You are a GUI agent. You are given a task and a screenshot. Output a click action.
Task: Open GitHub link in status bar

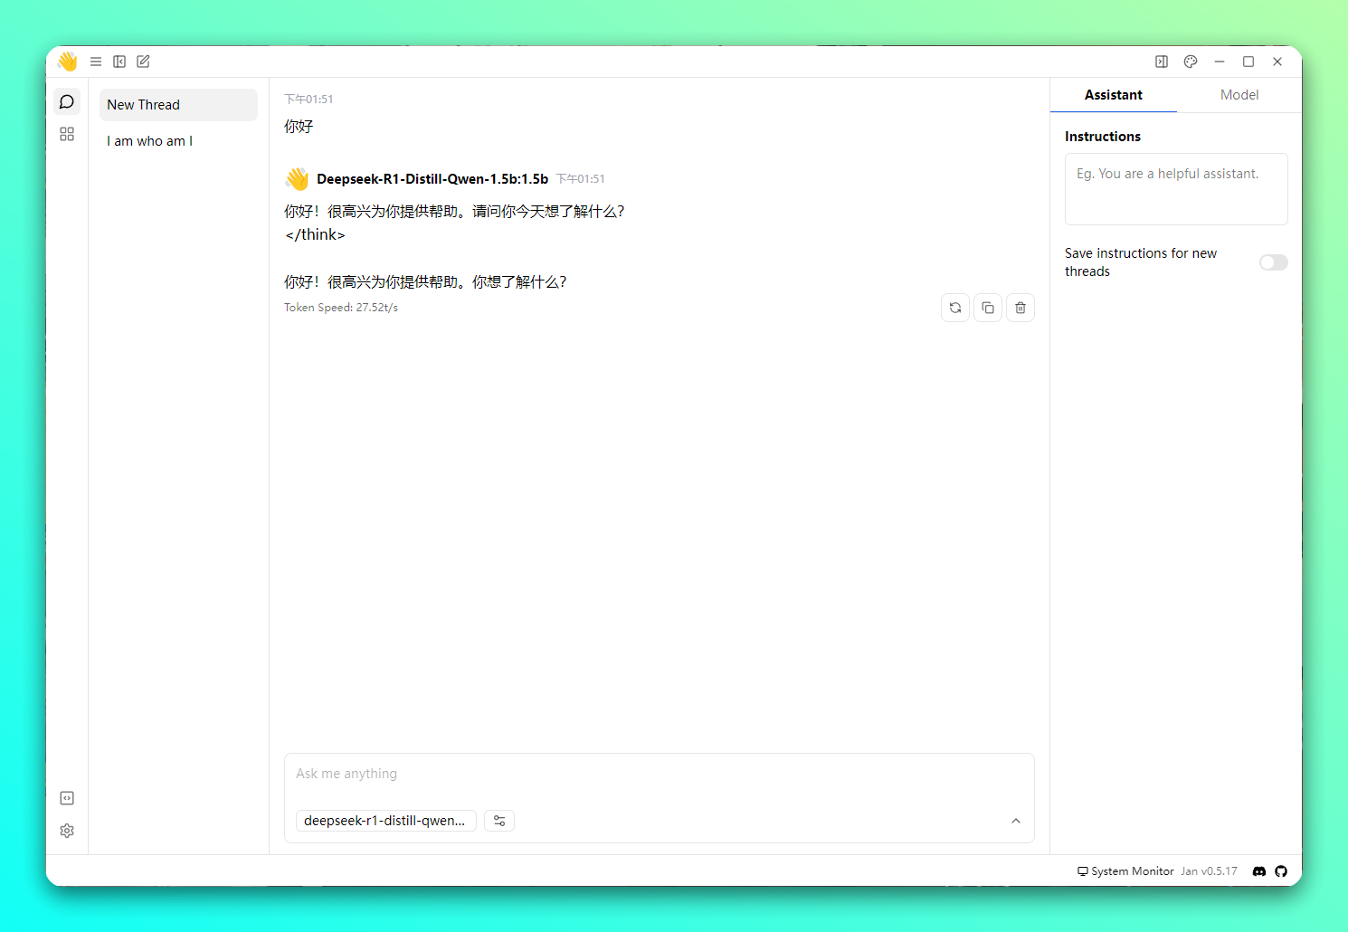(1281, 871)
